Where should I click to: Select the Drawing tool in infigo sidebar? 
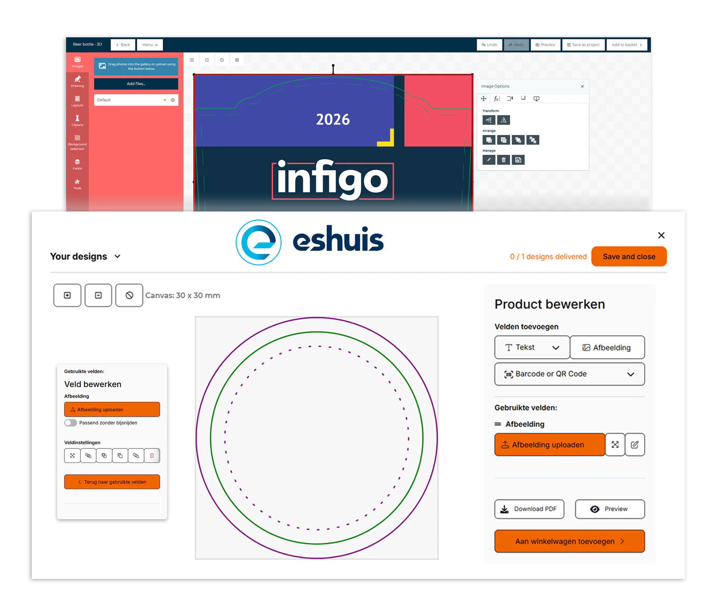click(x=77, y=82)
